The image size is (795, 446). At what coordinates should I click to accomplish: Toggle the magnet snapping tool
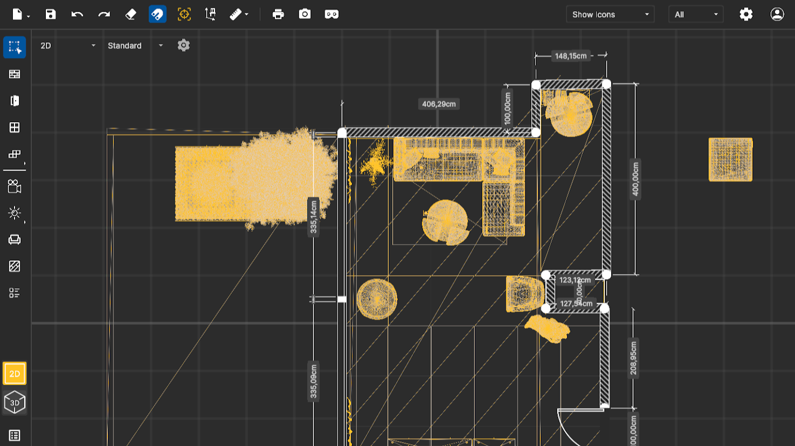pos(158,14)
